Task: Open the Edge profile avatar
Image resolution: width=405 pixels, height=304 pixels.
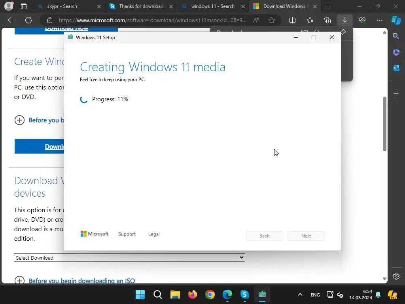Action: (x=9, y=6)
